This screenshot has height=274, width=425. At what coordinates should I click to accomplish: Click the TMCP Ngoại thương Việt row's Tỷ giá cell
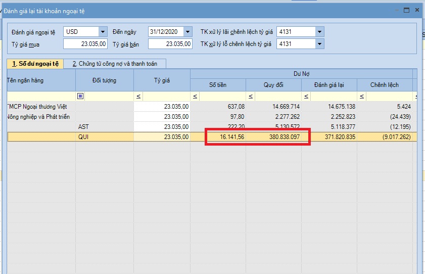[162, 107]
